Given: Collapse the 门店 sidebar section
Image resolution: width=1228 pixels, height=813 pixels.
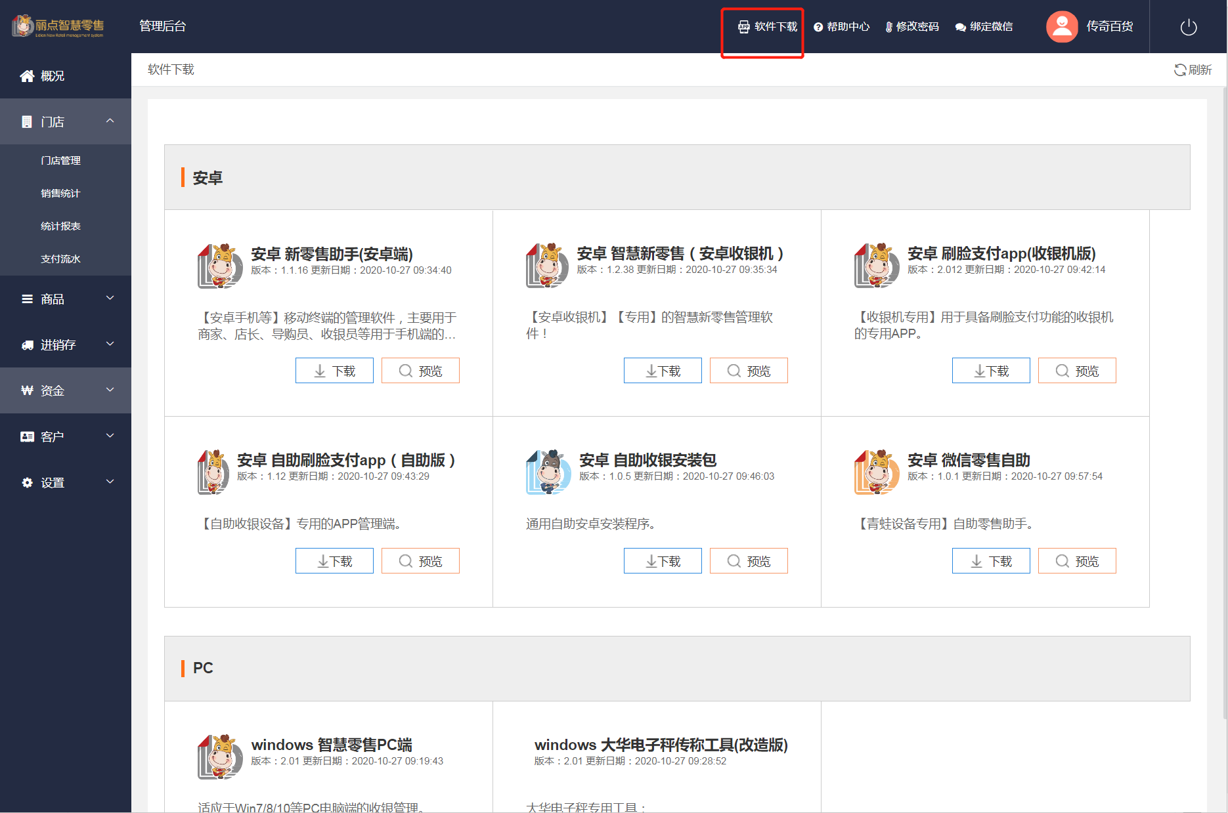Looking at the screenshot, I should (x=66, y=121).
